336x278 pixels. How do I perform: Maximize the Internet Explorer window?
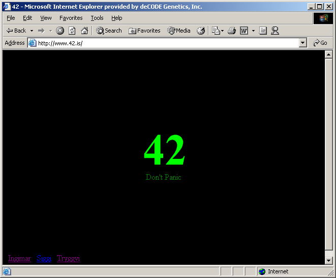click(320, 7)
